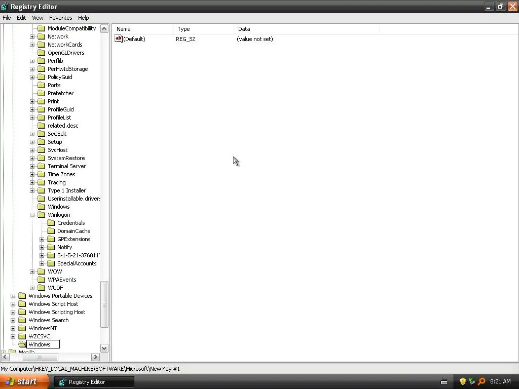Screen dimensions: 519x389
Task: Select the related.desc folder icon
Action: point(42,126)
